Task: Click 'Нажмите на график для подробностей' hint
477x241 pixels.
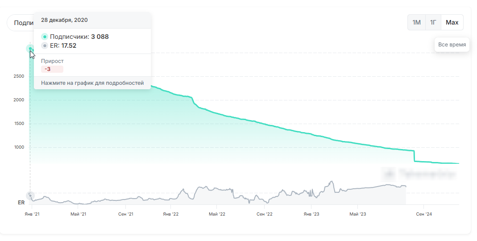Action: tap(92, 83)
